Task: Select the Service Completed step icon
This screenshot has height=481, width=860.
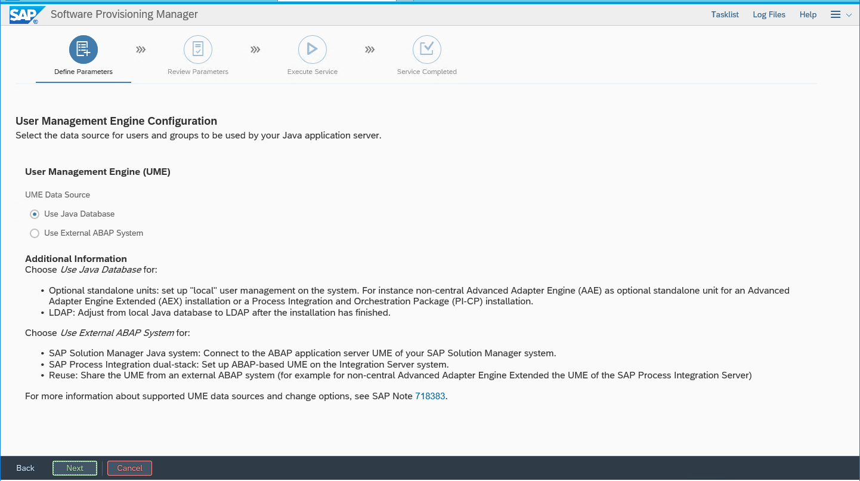Action: point(427,50)
